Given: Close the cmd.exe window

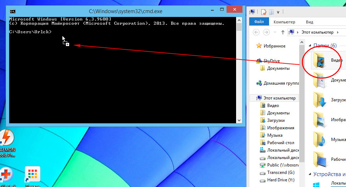Looking at the screenshot, I should 234,10.
